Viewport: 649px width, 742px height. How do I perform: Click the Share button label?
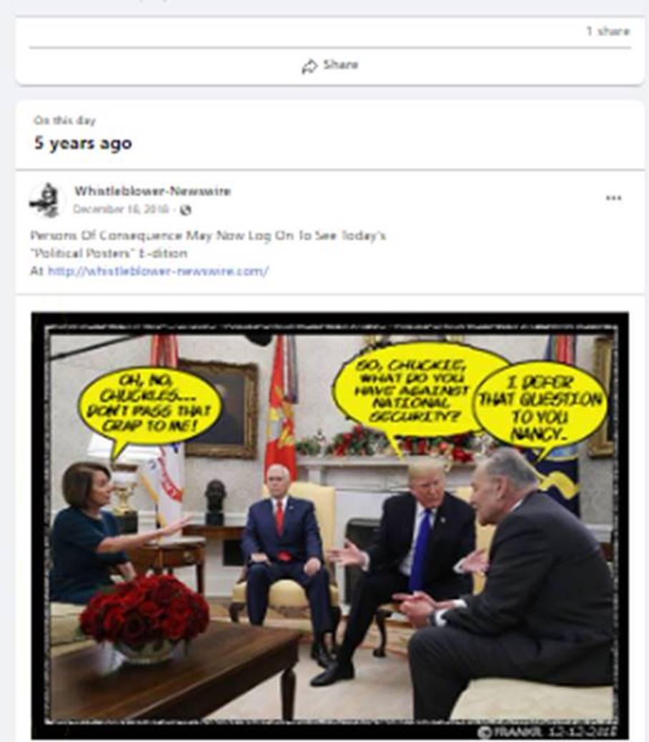click(341, 64)
